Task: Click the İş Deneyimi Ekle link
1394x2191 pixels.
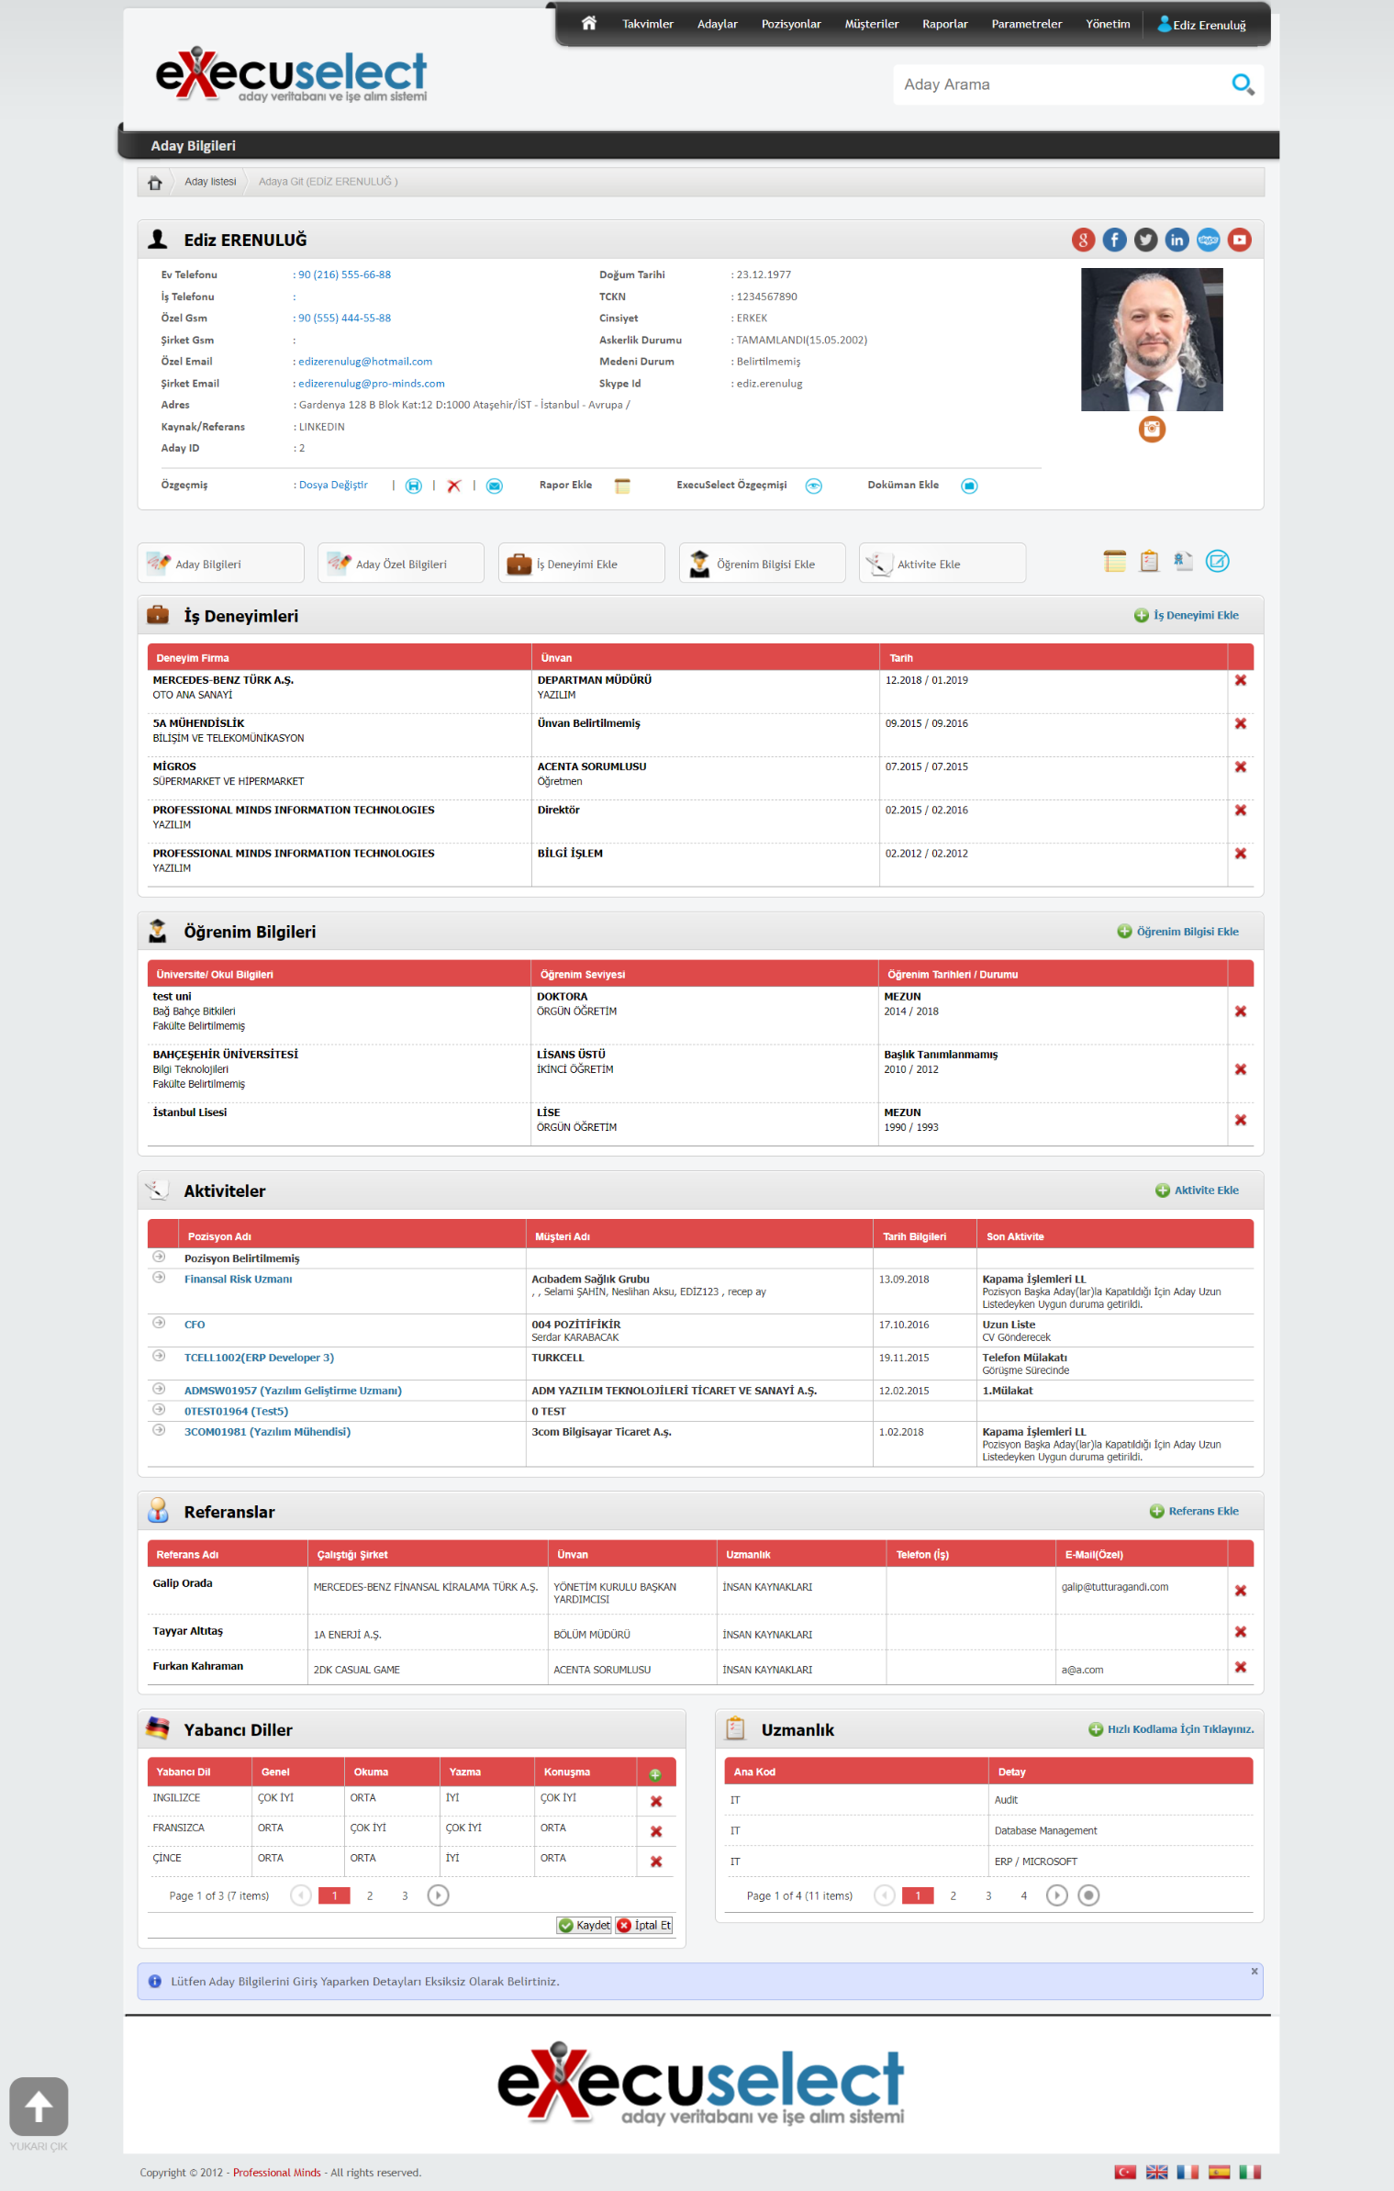Action: coord(1195,616)
